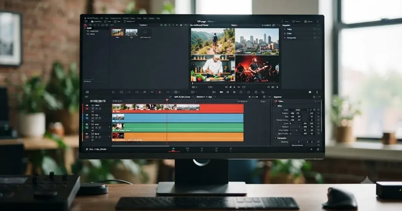402x211 pixels.
Task: Switch to the Split_Screen_Comp timeline tab
Action: pyautogui.click(x=182, y=97)
